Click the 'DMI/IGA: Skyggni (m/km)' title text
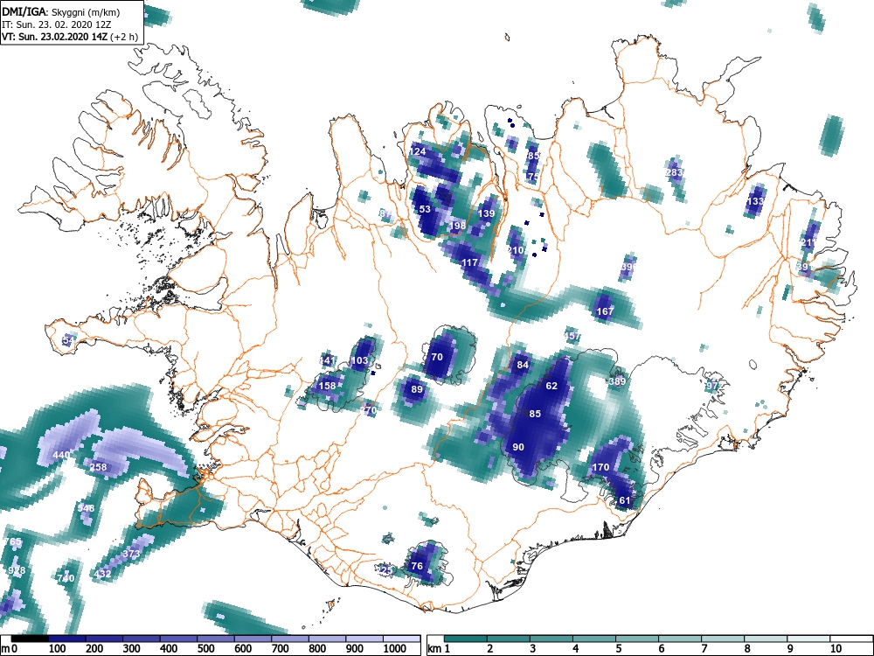The image size is (874, 656). [x=61, y=11]
